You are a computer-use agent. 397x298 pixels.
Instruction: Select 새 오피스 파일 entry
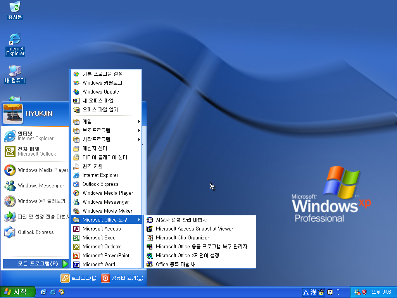point(106,100)
